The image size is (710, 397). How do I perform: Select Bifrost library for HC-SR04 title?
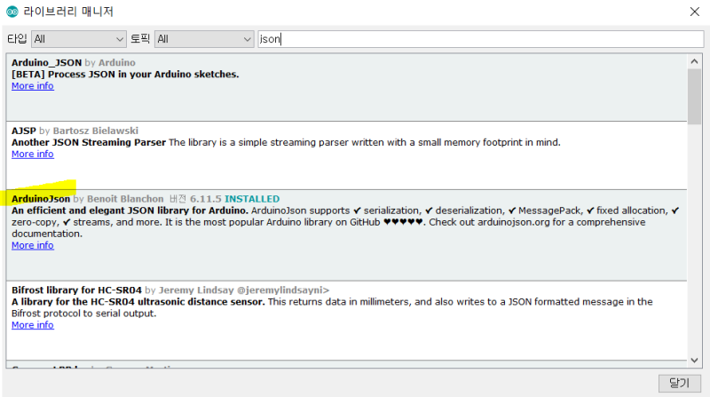pos(76,290)
